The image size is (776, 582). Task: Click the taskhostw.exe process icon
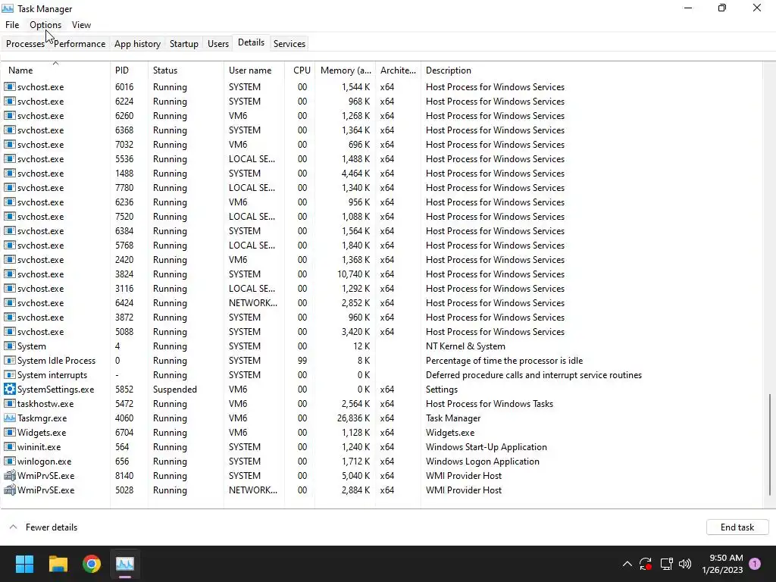click(x=9, y=403)
